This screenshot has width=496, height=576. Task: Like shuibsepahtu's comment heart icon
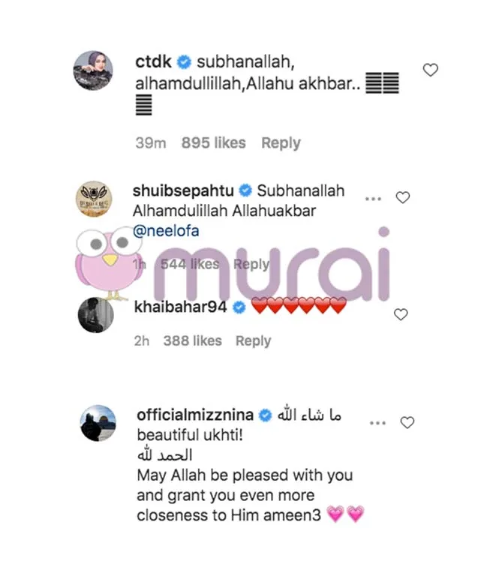point(403,198)
